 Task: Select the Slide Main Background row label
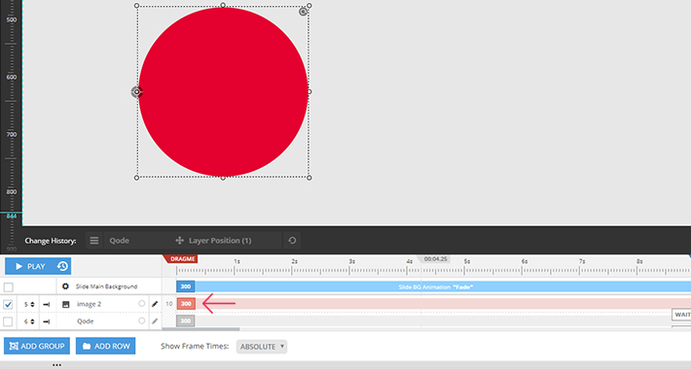106,286
